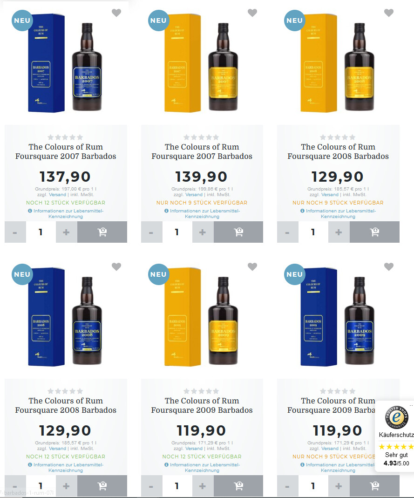The width and height of the screenshot is (414, 498).
Task: Add the 137,90 Foursquare 2007 rum to cart
Action: click(102, 232)
